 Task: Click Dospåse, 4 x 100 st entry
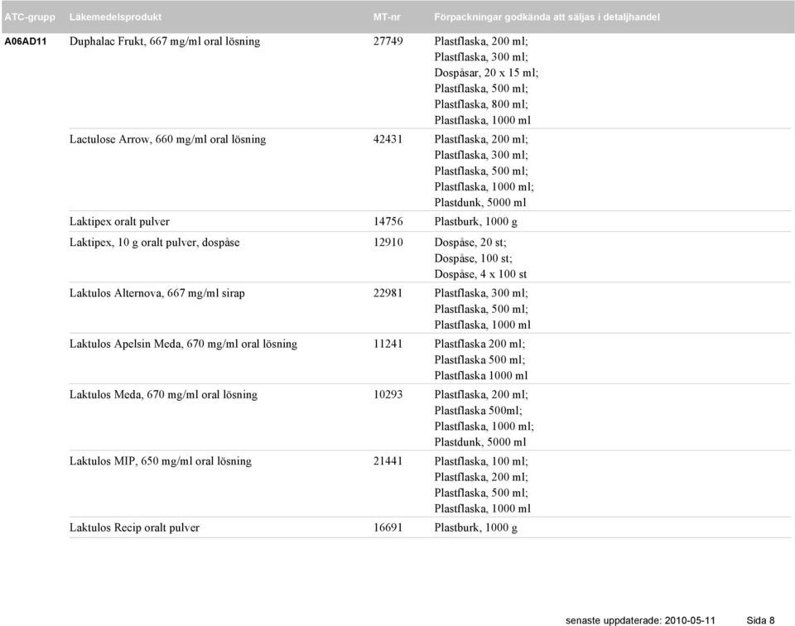(480, 274)
